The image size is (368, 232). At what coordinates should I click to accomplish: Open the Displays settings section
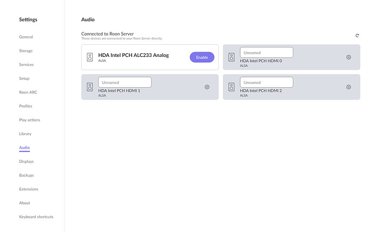pyautogui.click(x=26, y=161)
